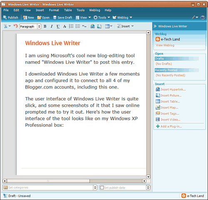Open the Tools toolbar dropdown with the gear icon
This screenshot has width=208, height=200.
102,17
